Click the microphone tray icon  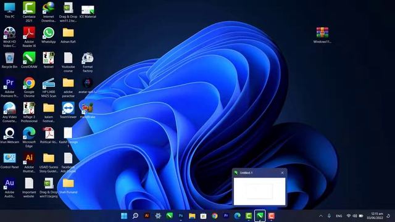[x=329, y=216]
